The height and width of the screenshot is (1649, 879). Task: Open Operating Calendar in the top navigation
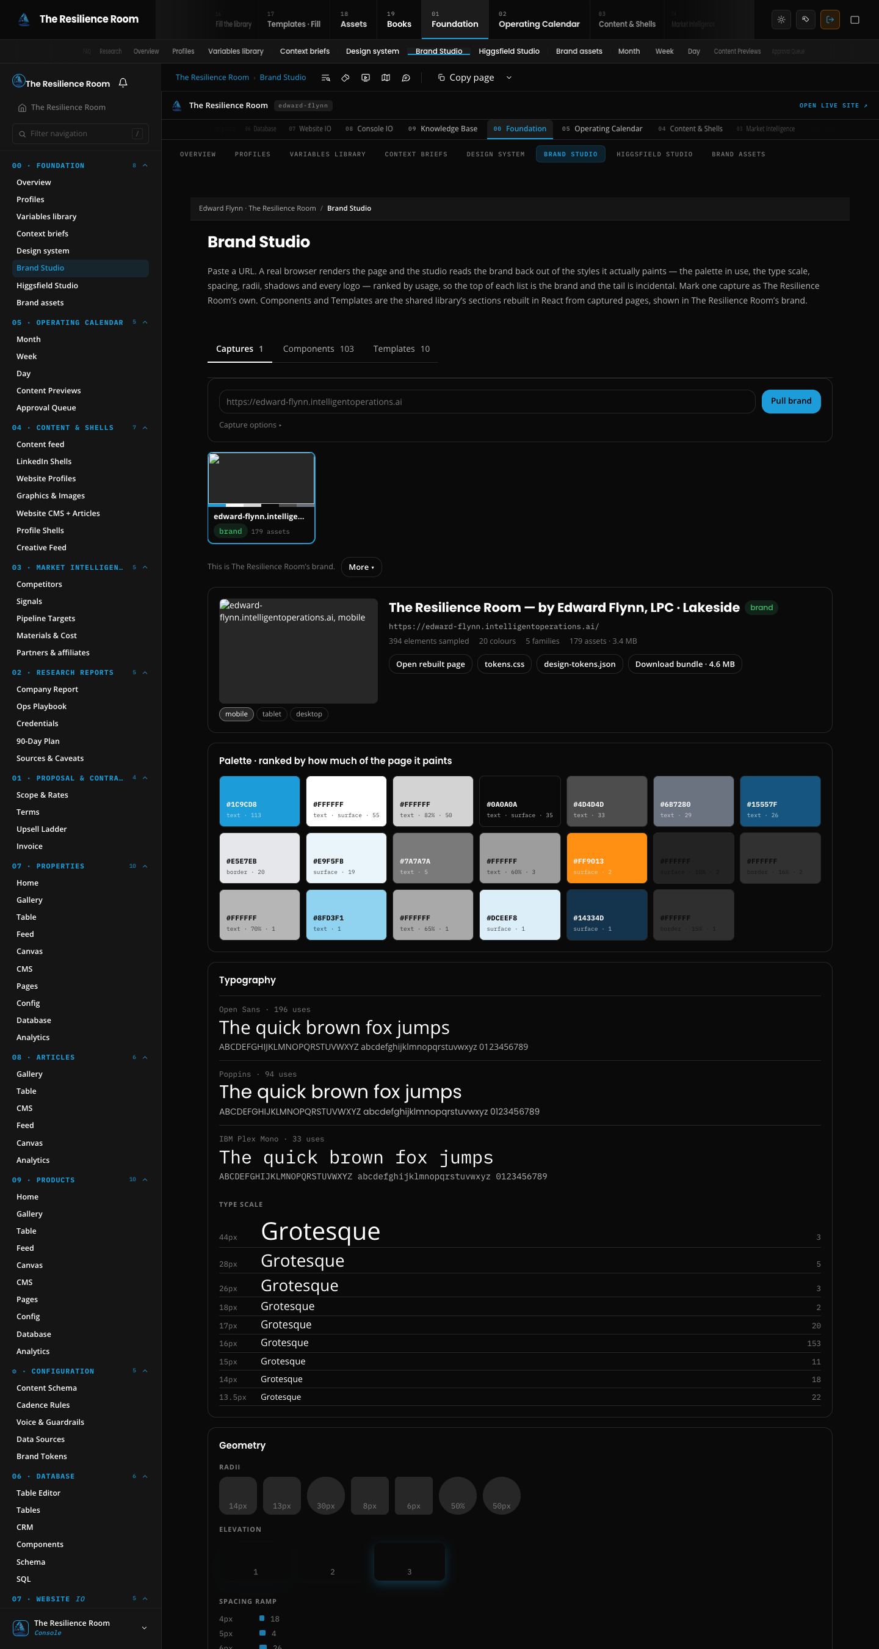tap(538, 19)
